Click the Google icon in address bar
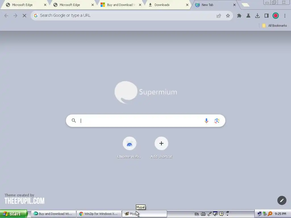The width and height of the screenshot is (291, 218). tap(36, 16)
